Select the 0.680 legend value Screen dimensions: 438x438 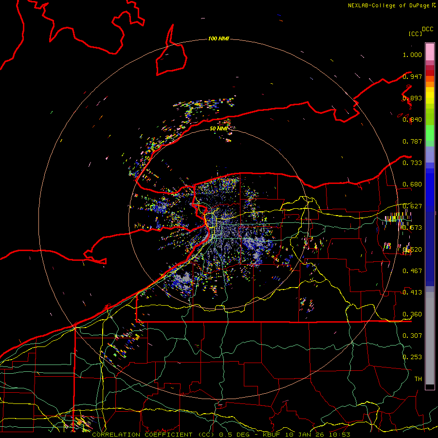click(412, 184)
